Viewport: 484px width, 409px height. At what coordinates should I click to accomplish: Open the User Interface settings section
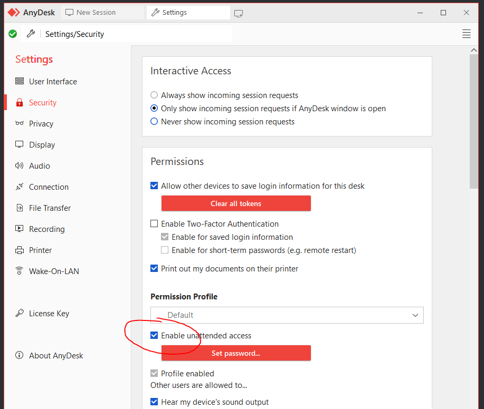(53, 82)
